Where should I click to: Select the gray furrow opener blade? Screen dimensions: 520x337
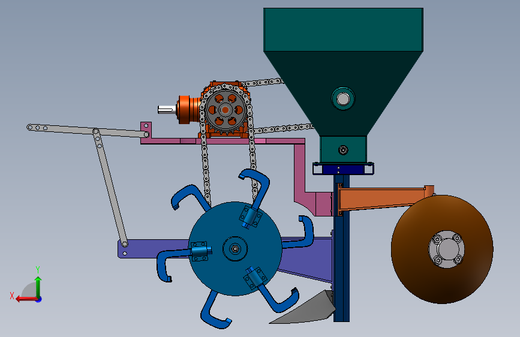click(303, 308)
